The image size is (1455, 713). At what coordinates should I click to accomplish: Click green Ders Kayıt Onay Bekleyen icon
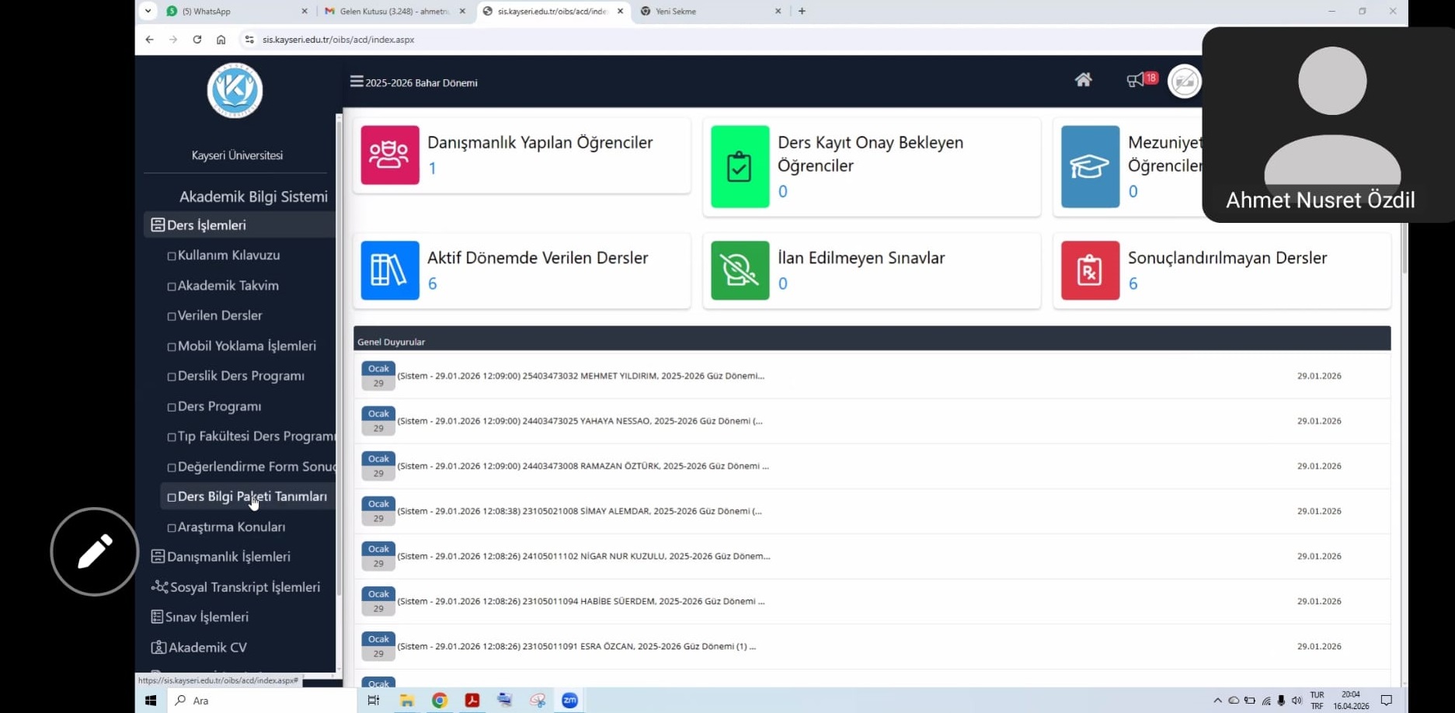[740, 166]
